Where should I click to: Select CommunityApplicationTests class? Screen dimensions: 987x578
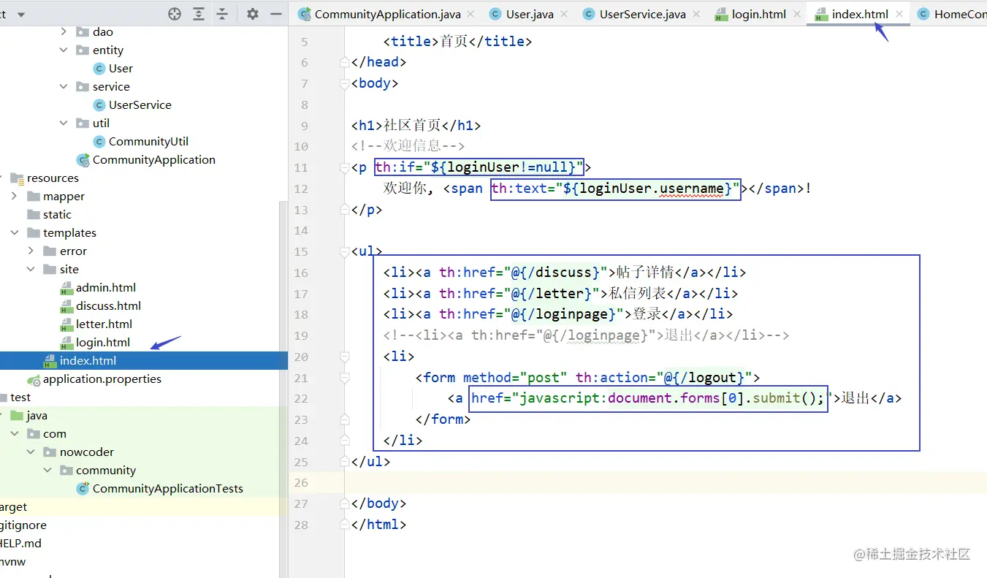(167, 488)
